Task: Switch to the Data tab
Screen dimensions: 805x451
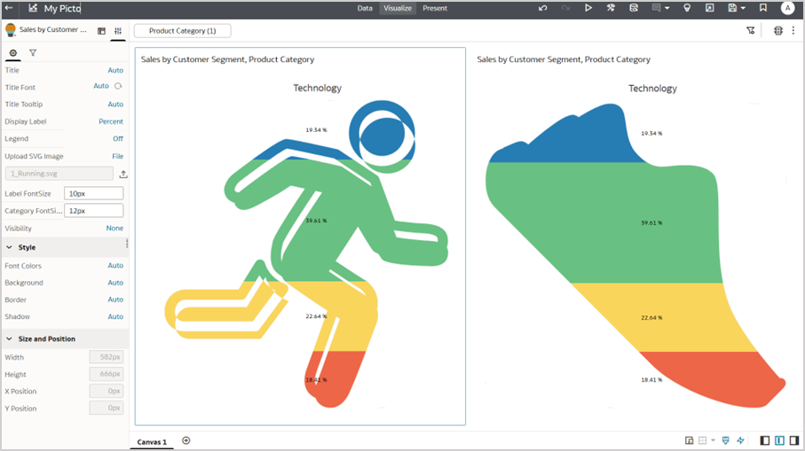Action: [365, 8]
